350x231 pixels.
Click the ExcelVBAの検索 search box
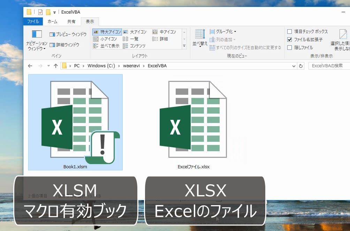(329, 66)
